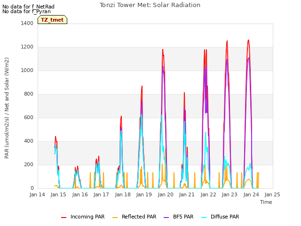Viewport: 301px width, 226px height.
Task: Click the chart title Tonzi Tower Met: Solar Radiation
Action: click(150, 5)
